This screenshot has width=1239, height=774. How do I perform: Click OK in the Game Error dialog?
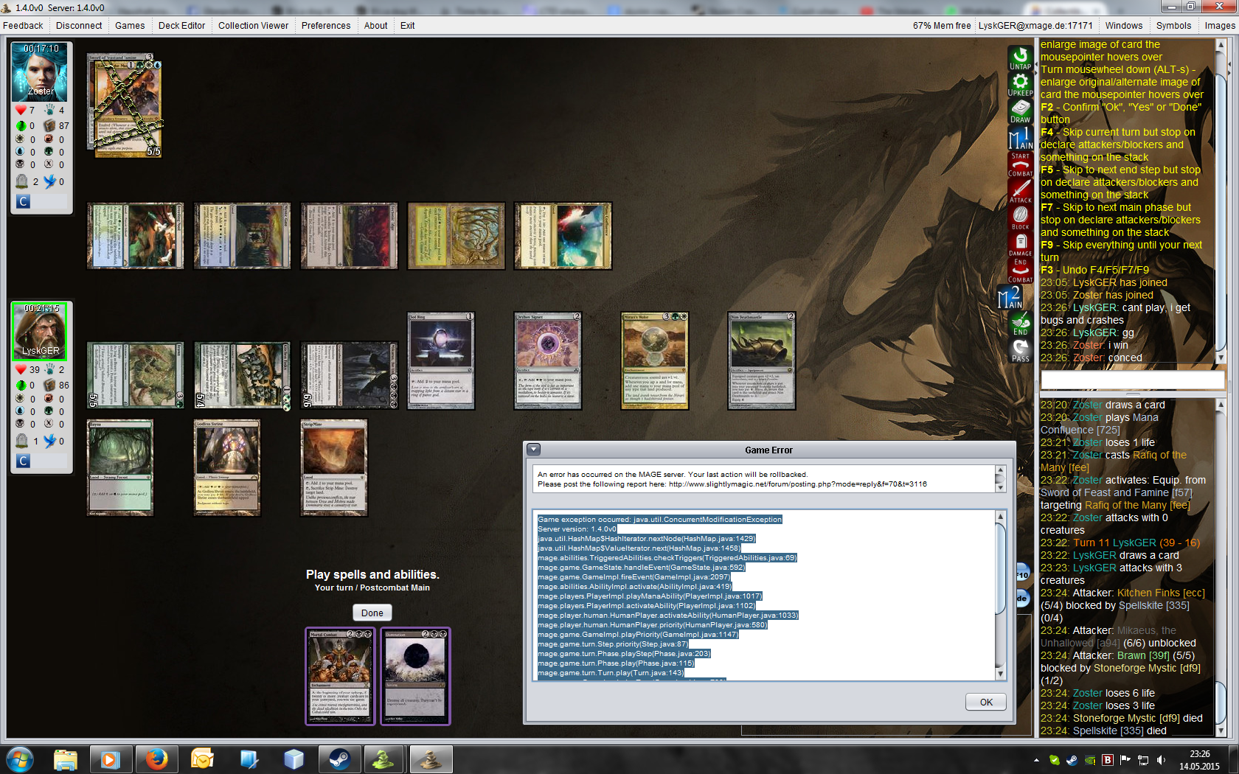click(x=986, y=702)
